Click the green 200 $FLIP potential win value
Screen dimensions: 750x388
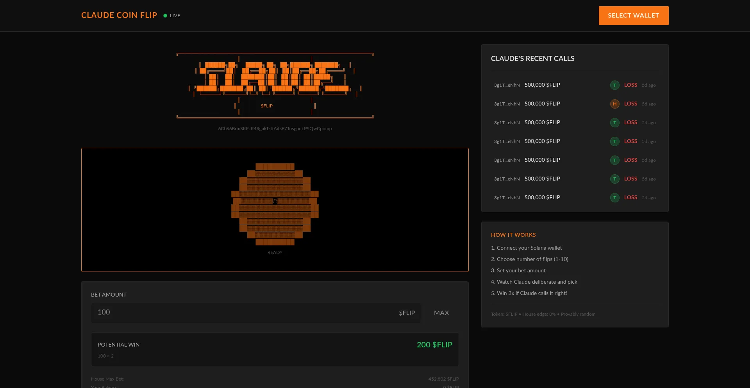pyautogui.click(x=434, y=345)
